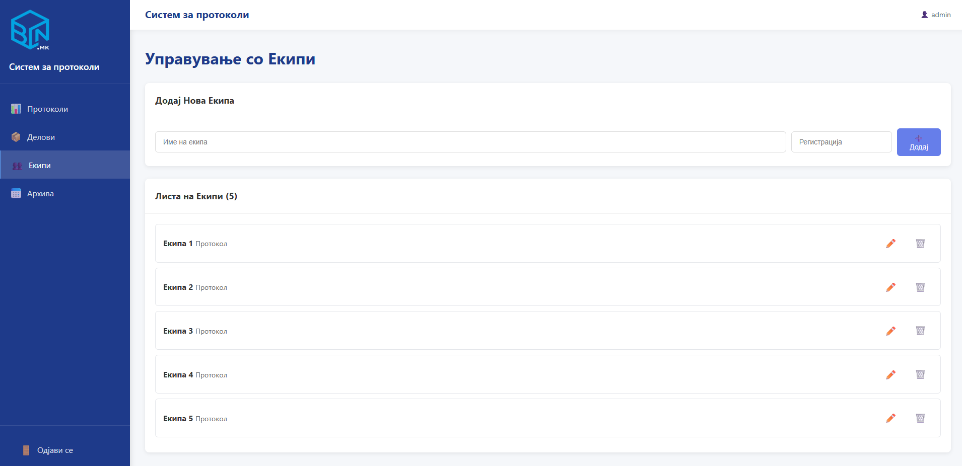Click the pencil edit icon for Екипа 1
The height and width of the screenshot is (466, 962).
click(890, 244)
